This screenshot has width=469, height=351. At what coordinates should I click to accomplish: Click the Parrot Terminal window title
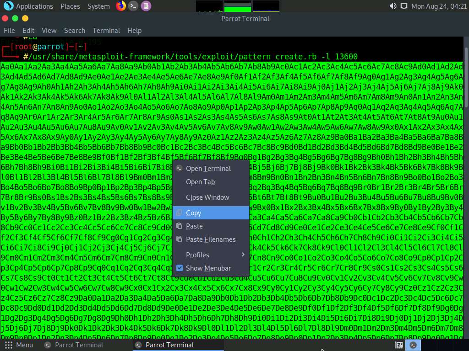(245, 18)
